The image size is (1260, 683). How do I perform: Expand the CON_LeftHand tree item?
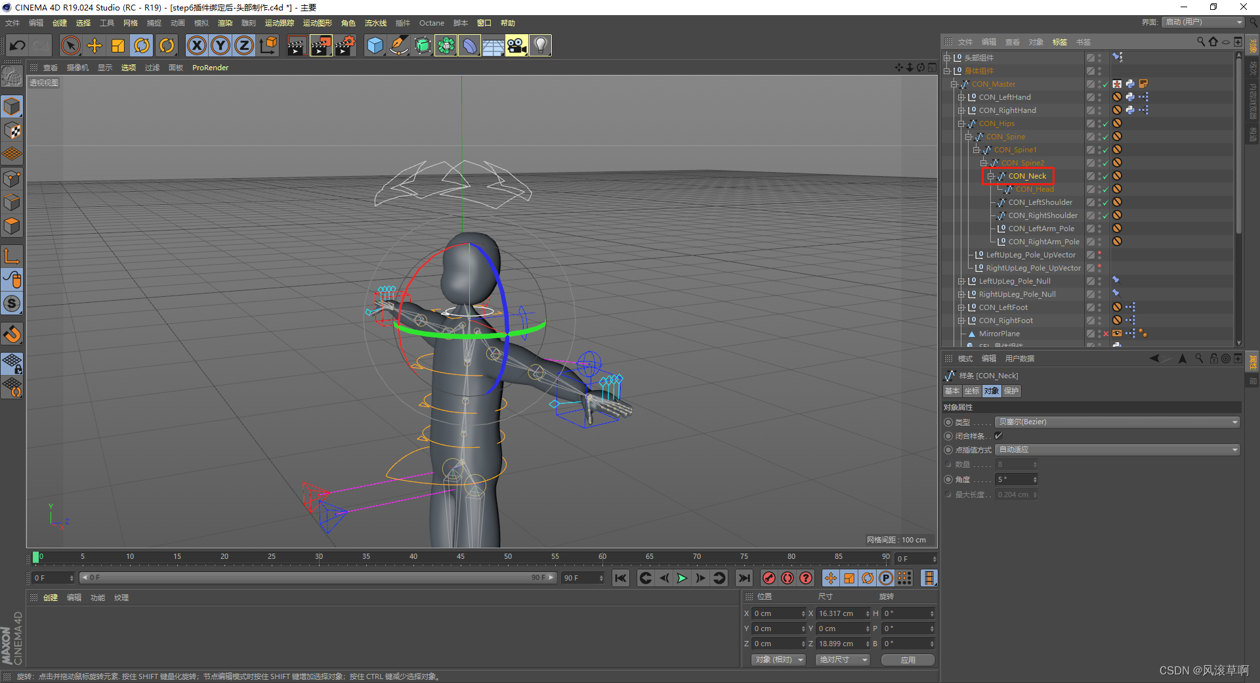click(x=961, y=97)
